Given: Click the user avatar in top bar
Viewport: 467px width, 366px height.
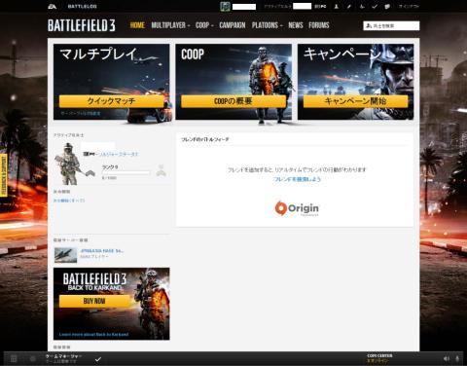Looking at the screenshot, I should (225, 6).
